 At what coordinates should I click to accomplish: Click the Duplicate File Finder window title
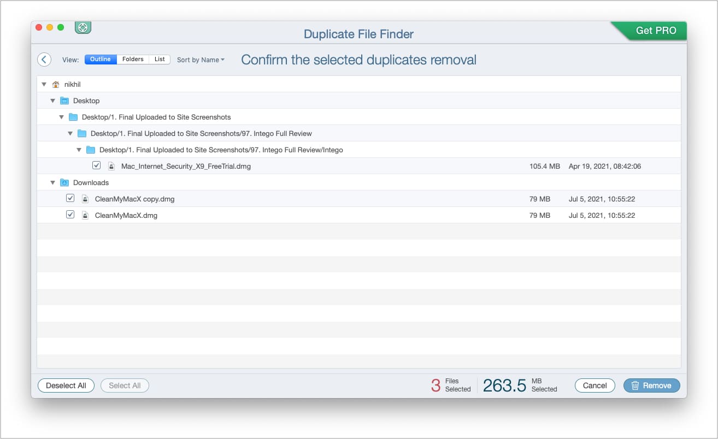[x=358, y=34]
